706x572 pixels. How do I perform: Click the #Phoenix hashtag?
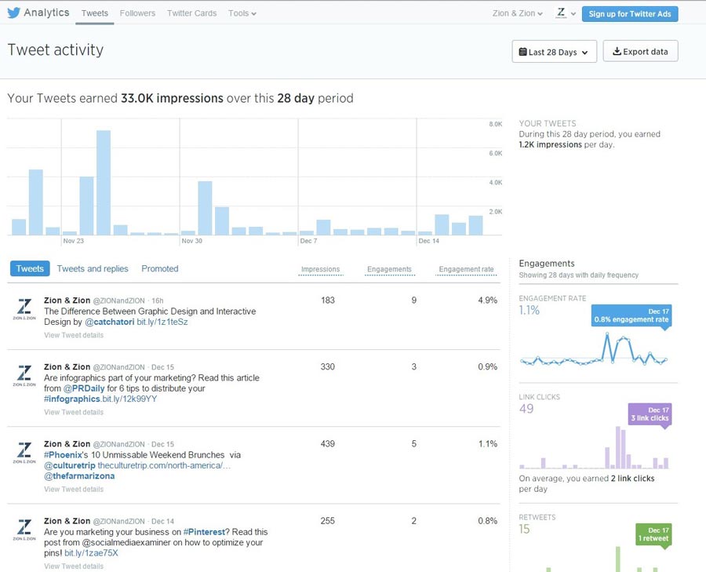(x=63, y=455)
